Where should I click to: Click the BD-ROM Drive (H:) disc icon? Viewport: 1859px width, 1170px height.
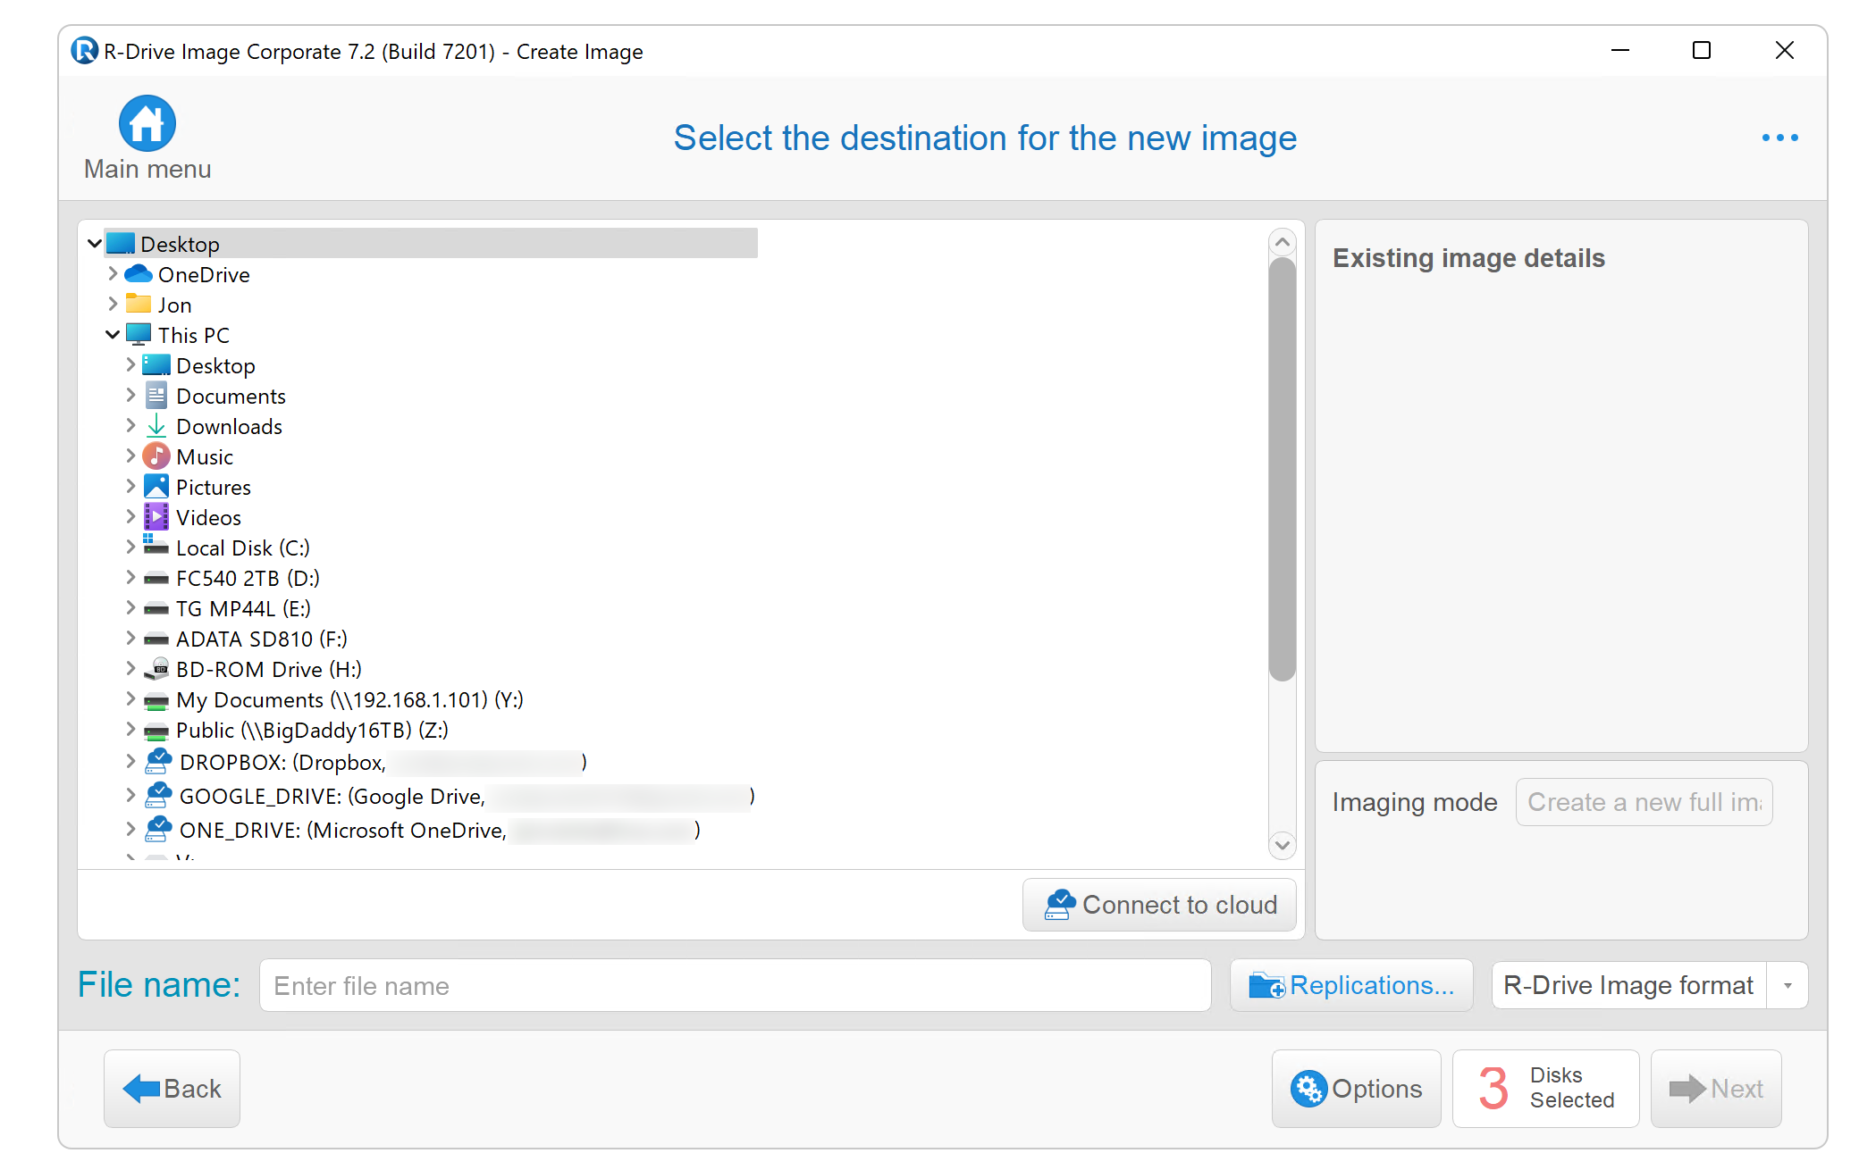click(x=156, y=668)
